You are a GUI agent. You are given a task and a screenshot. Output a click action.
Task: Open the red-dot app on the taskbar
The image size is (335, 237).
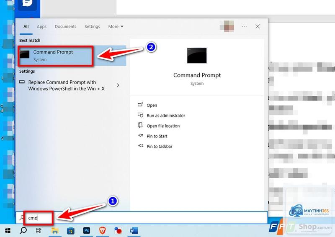click(x=118, y=231)
